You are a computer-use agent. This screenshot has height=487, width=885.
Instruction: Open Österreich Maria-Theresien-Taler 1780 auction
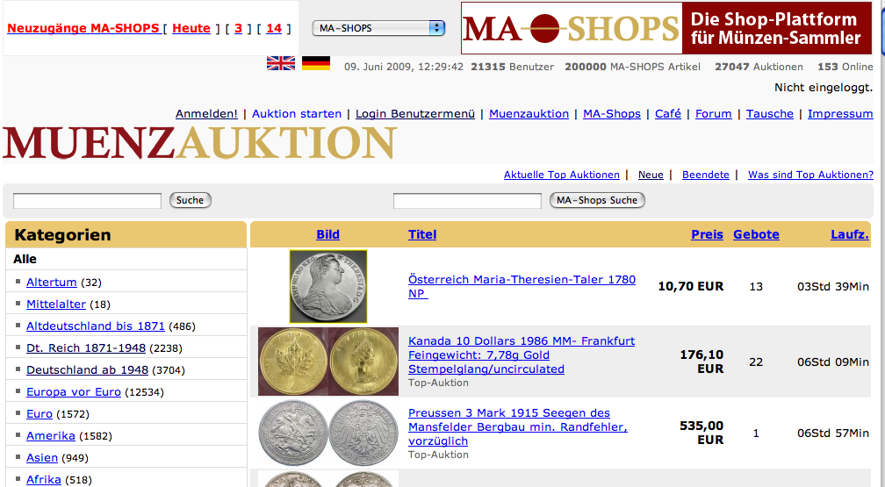coord(522,287)
